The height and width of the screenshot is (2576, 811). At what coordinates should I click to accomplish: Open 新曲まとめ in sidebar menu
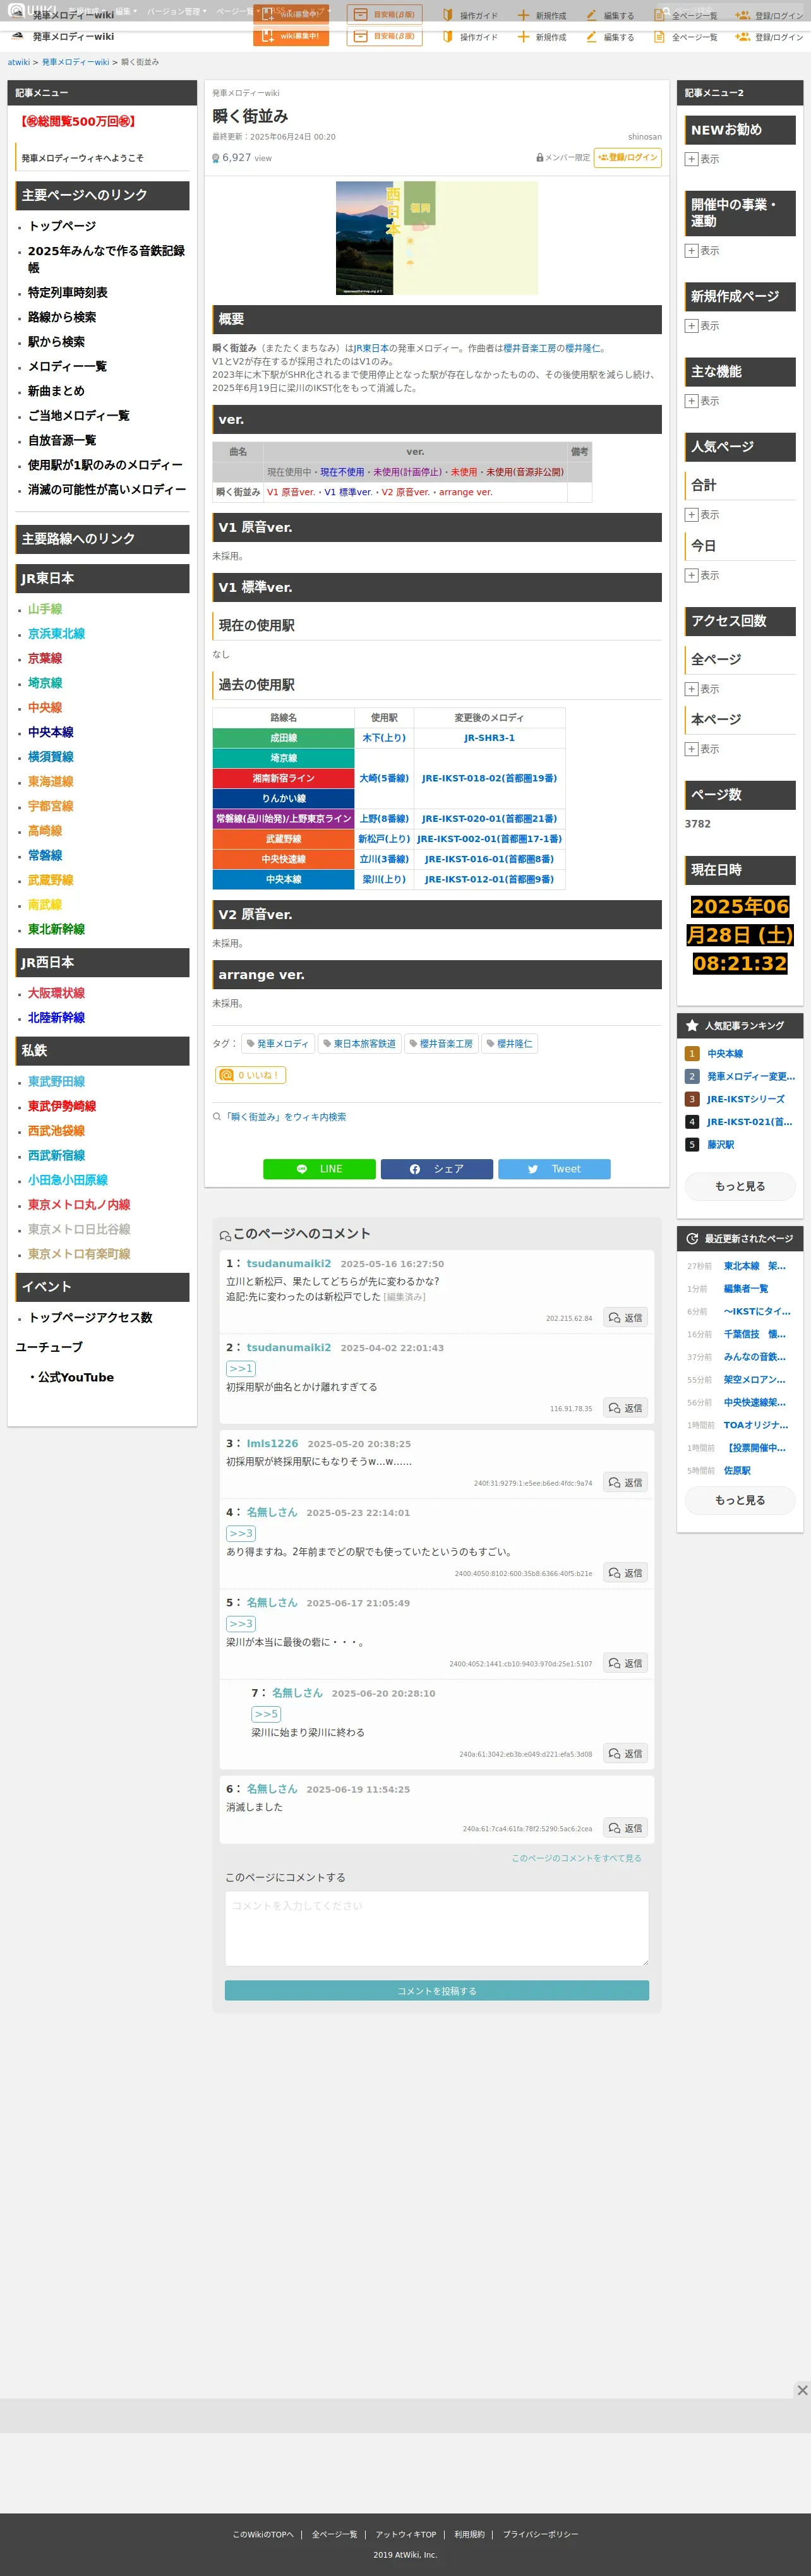[56, 391]
